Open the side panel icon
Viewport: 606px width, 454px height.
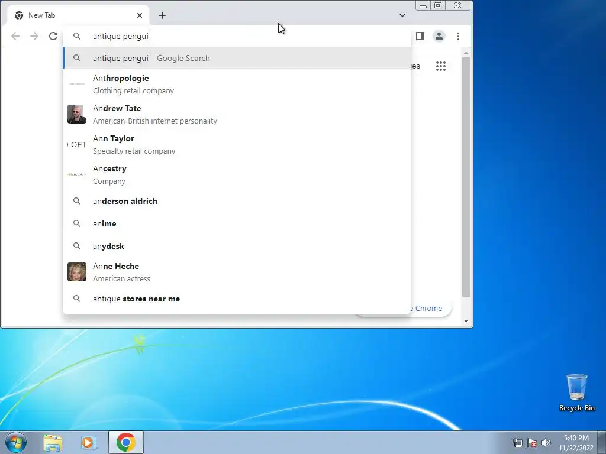(x=420, y=36)
